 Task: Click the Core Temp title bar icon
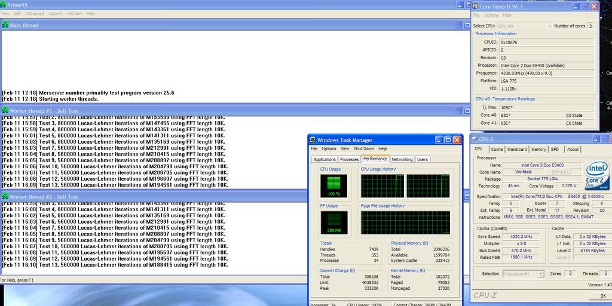coord(475,6)
